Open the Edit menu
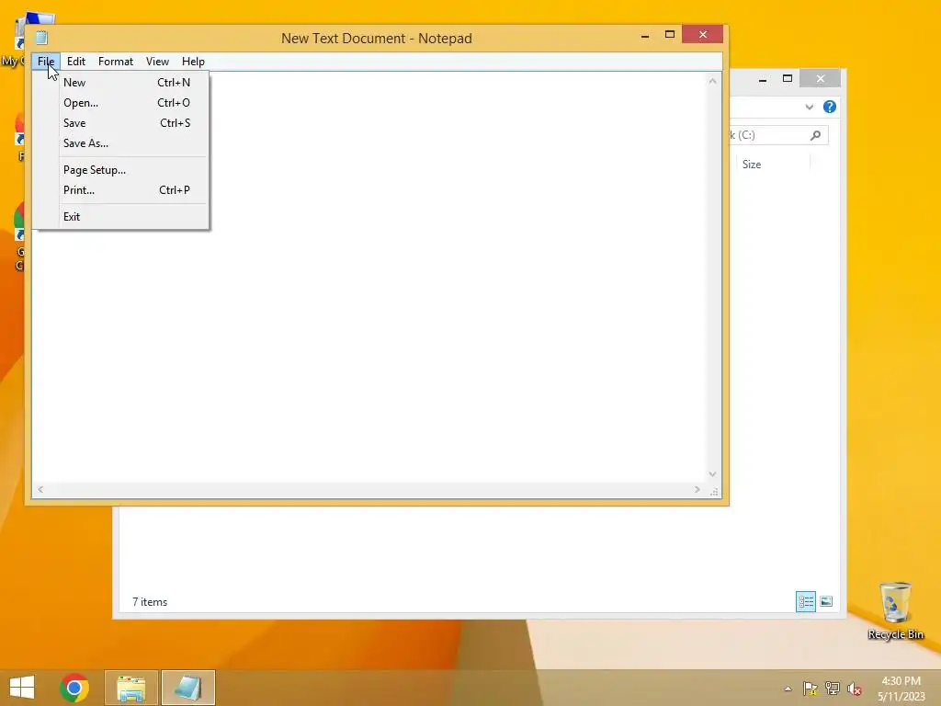The width and height of the screenshot is (941, 706). point(76,62)
